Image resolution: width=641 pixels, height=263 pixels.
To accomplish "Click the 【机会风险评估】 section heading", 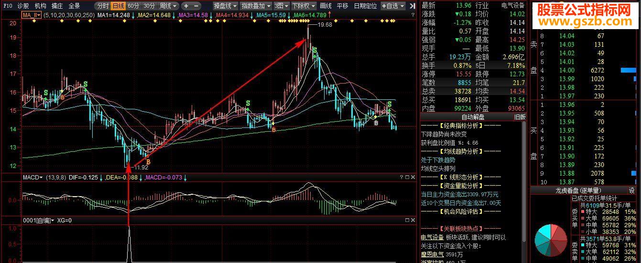I will [x=460, y=211].
